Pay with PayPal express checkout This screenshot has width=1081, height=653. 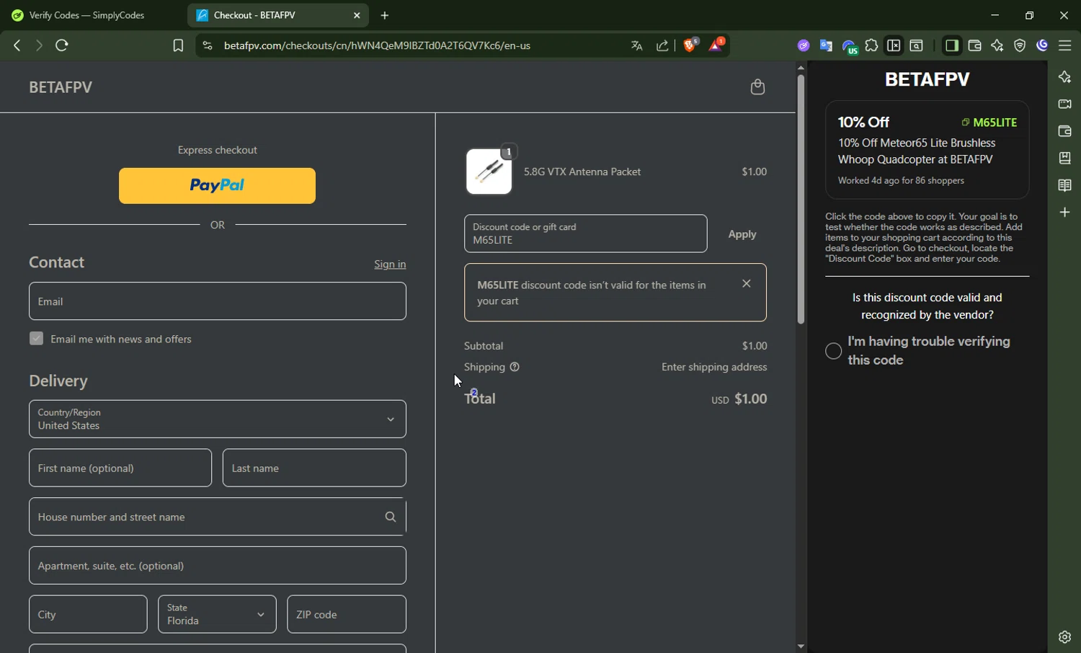tap(217, 186)
